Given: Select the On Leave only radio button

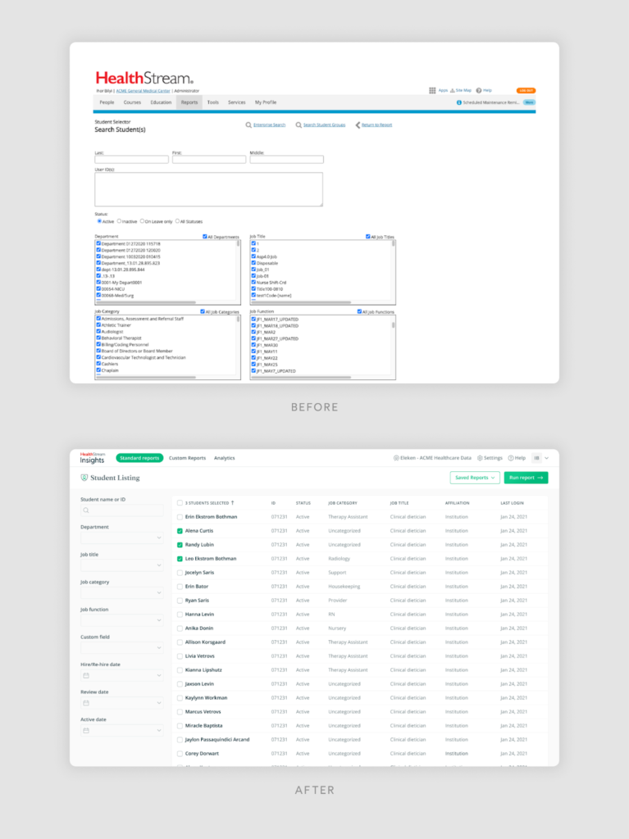Looking at the screenshot, I should pos(142,221).
